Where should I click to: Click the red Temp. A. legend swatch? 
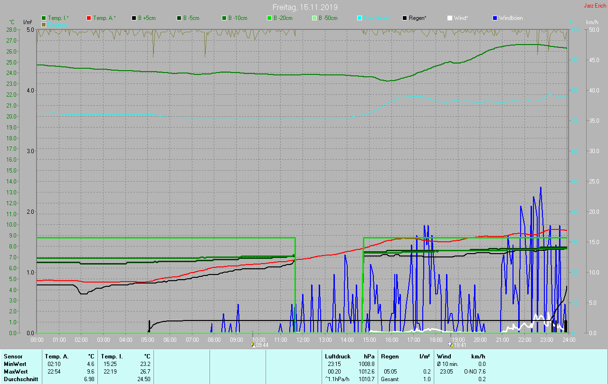[x=89, y=18]
